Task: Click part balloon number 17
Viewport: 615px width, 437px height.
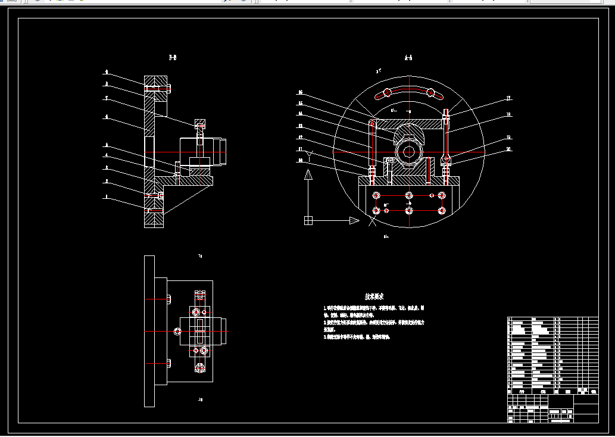Action: [x=508, y=98]
